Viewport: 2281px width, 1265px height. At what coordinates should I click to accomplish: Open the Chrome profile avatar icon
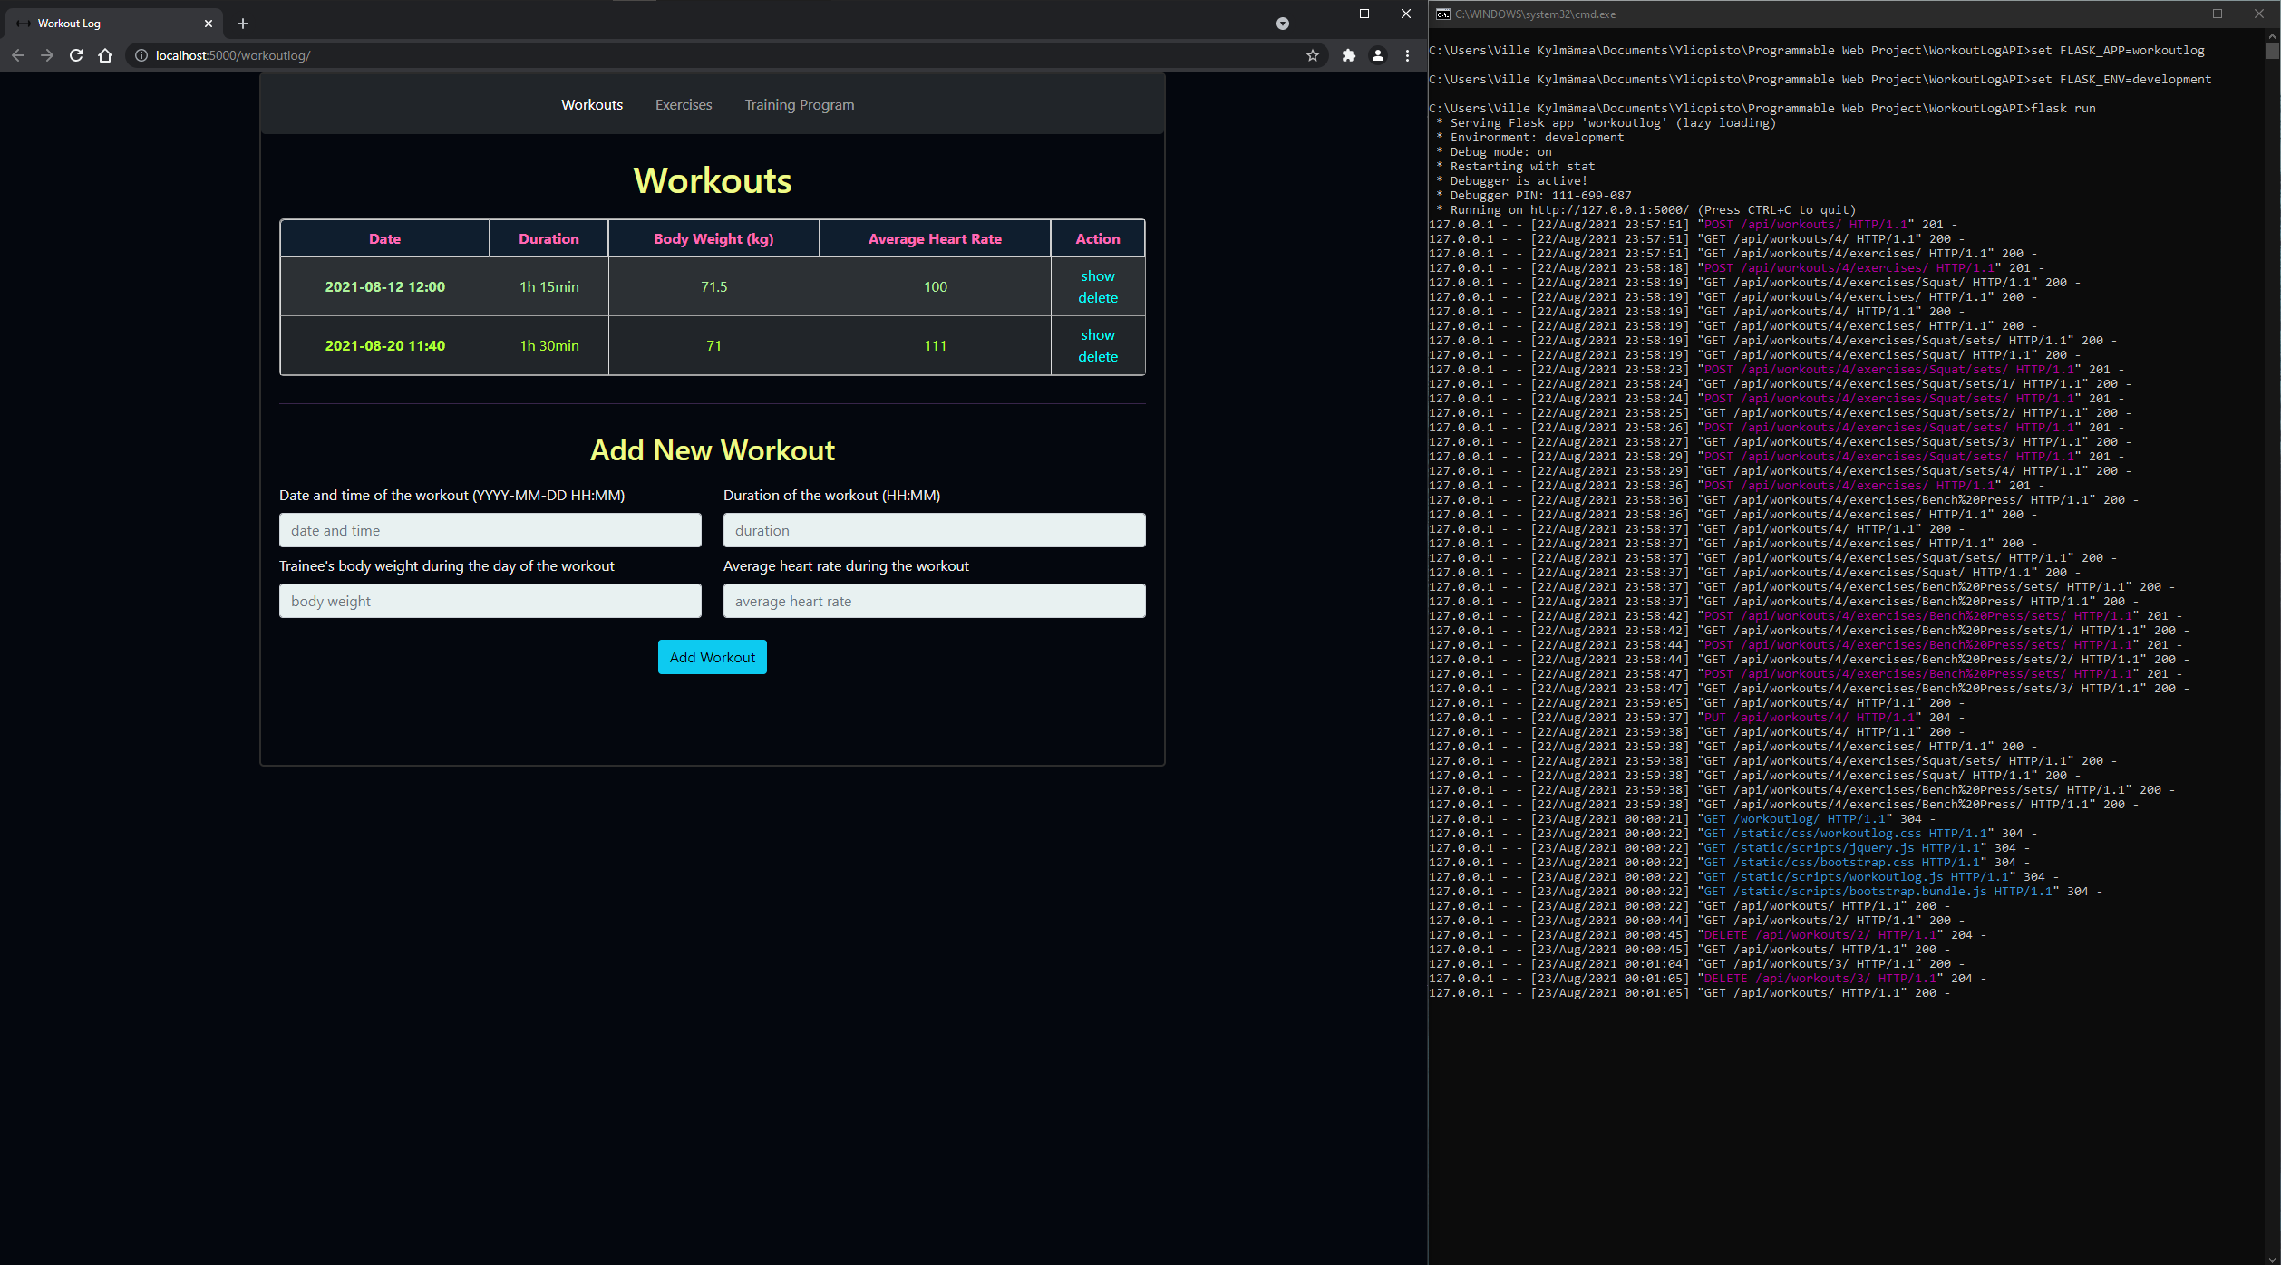(x=1377, y=55)
